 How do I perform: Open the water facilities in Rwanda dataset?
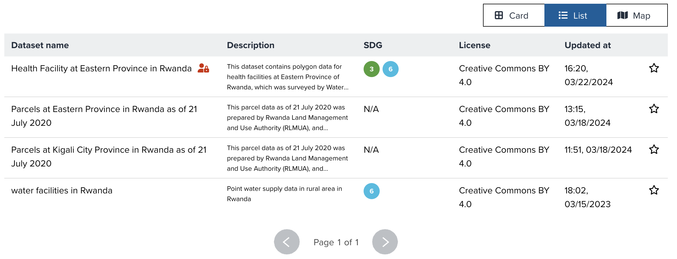[x=61, y=190]
